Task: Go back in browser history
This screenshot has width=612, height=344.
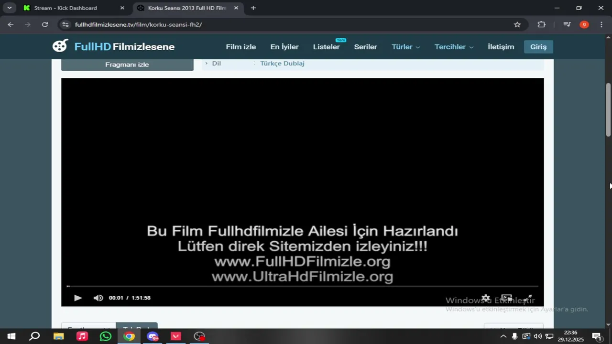Action: click(11, 24)
